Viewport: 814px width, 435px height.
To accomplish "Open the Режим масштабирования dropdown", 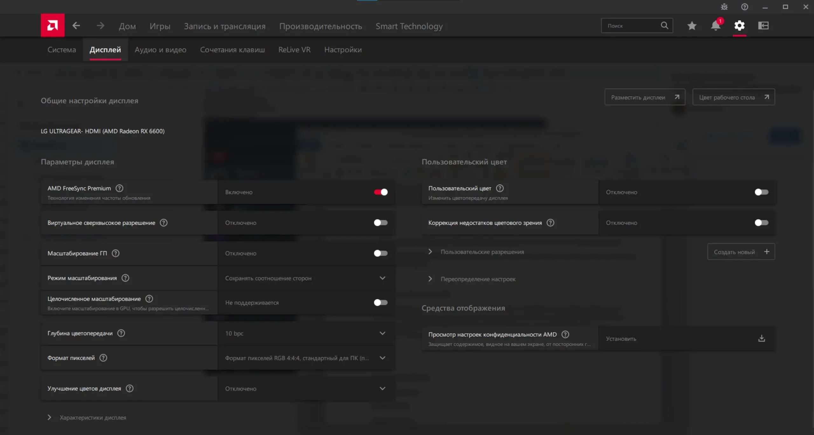I will tap(305, 278).
